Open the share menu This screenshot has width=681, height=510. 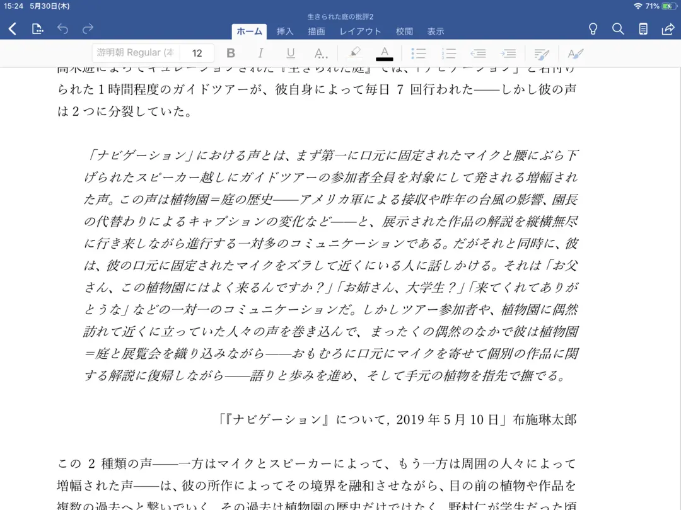tap(668, 29)
